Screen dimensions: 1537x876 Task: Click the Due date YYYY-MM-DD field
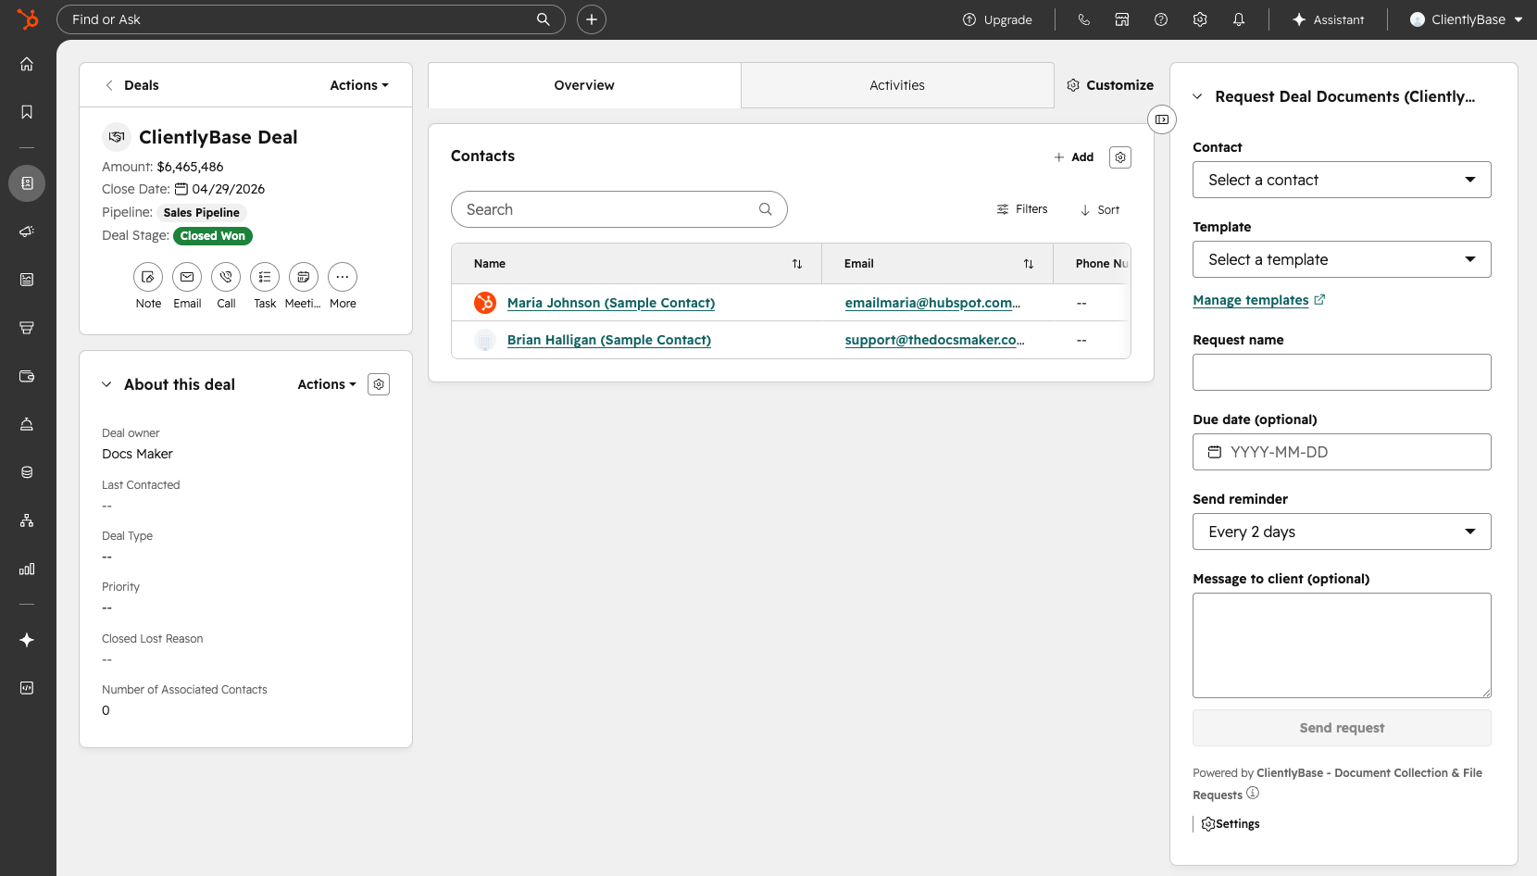point(1342,452)
